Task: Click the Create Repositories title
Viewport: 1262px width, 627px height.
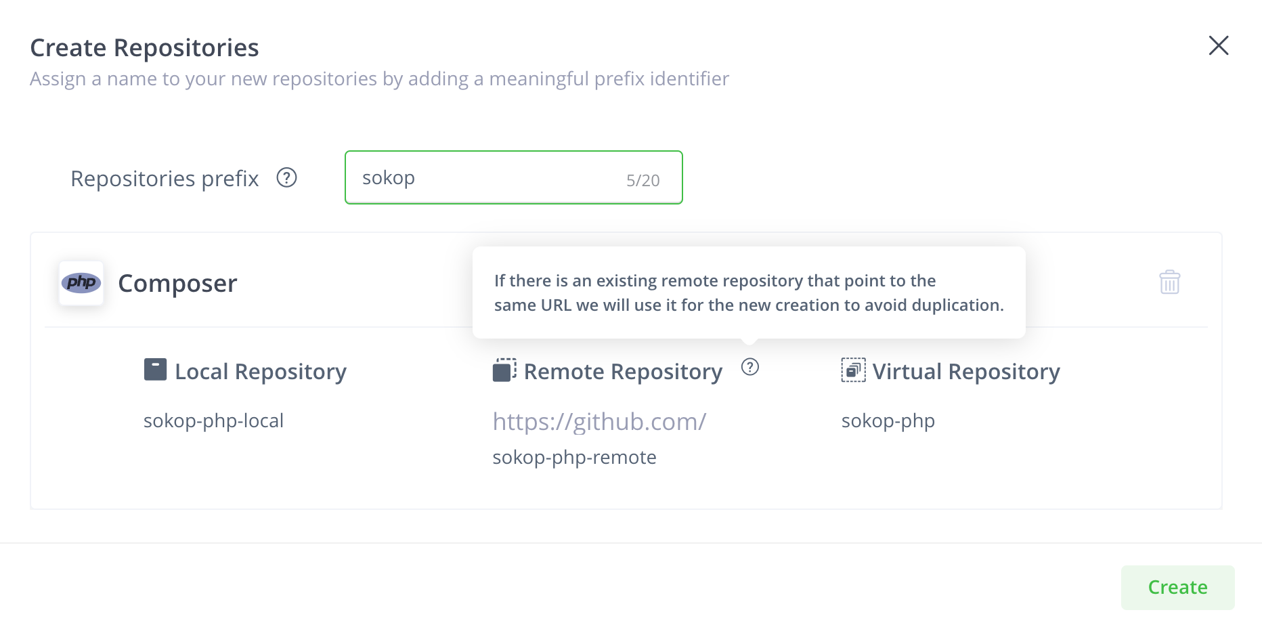Action: (x=144, y=47)
